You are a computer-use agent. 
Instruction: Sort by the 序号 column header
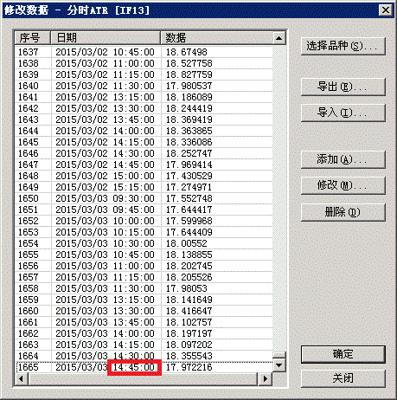point(33,38)
